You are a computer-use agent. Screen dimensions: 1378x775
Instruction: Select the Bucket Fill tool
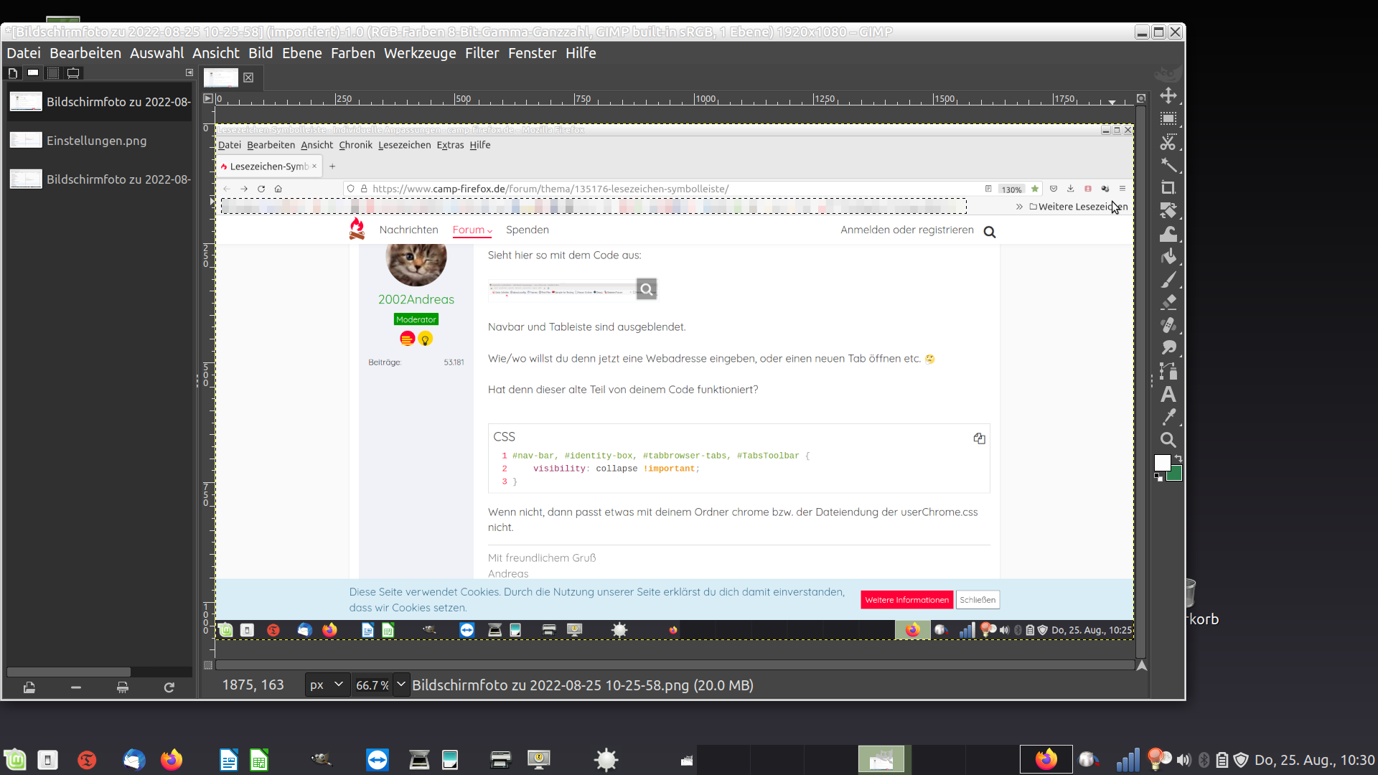(1168, 257)
